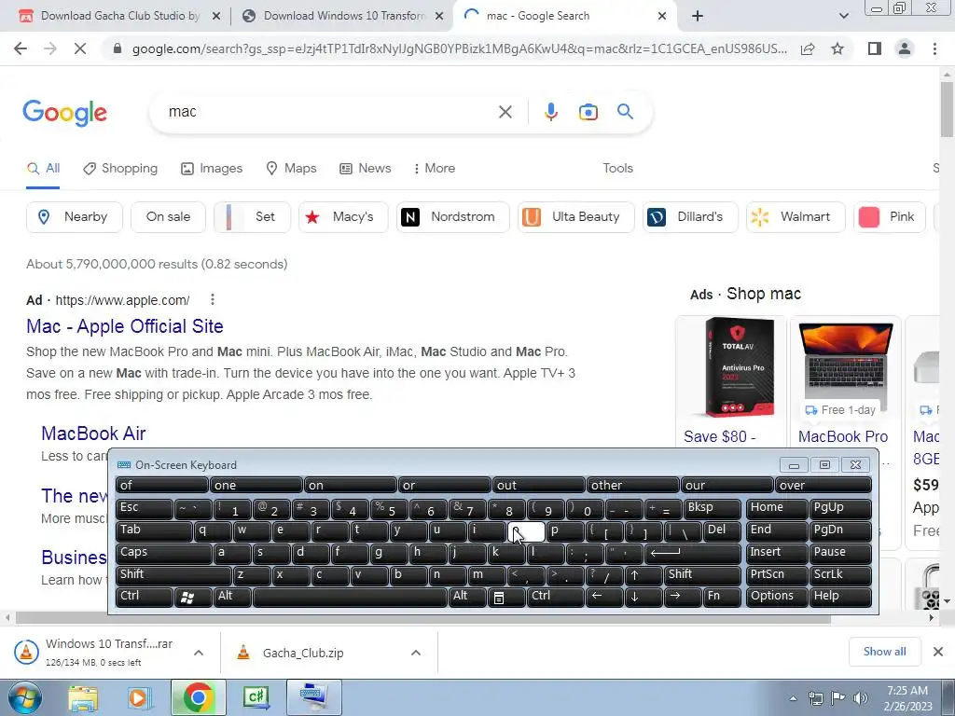The image size is (955, 716).
Task: Click the Options key on keyboard
Action: (x=776, y=597)
